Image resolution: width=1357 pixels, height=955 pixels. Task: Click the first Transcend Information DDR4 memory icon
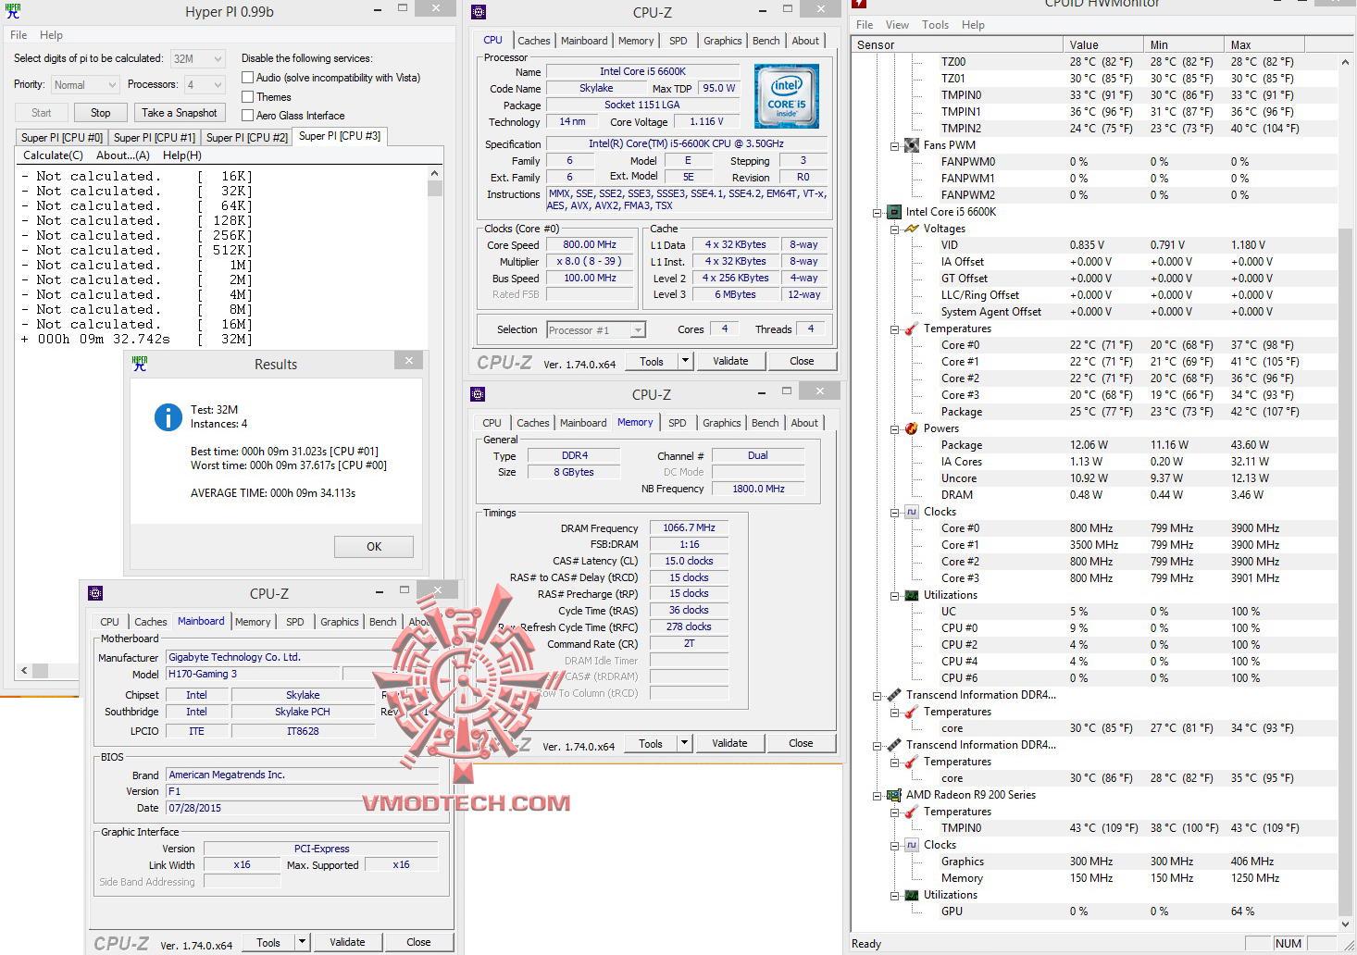tap(894, 695)
